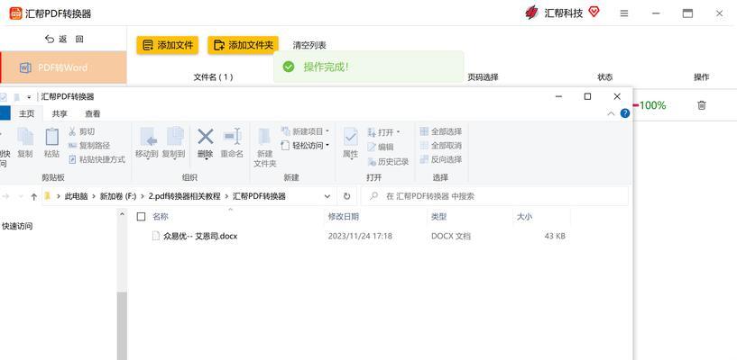
Task: Clear the list with 清空列表
Action: tap(309, 46)
